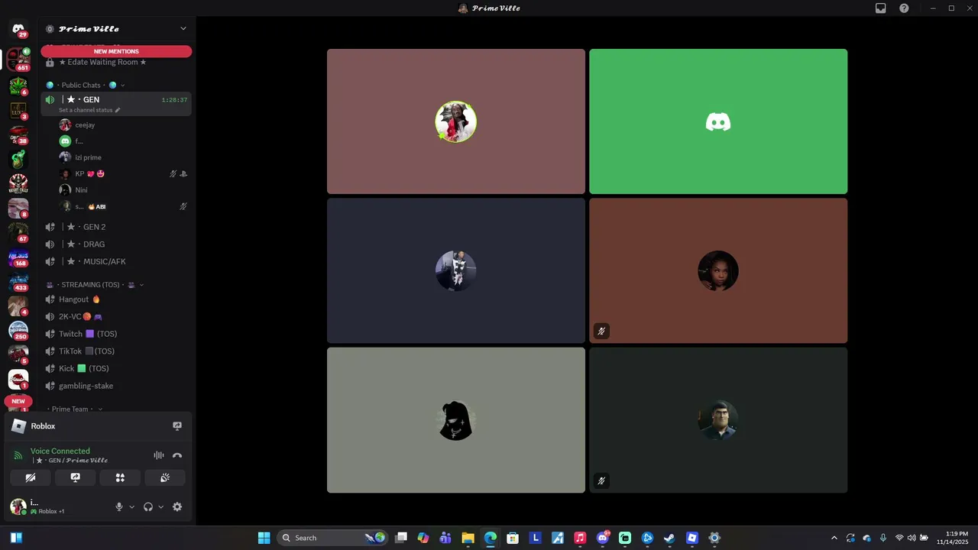Show hidden system tray icons
978x550 pixels.
pyautogui.click(x=834, y=538)
